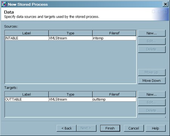Select the OUTTABLE target row label
The image size is (170, 136).
pyautogui.click(x=26, y=100)
